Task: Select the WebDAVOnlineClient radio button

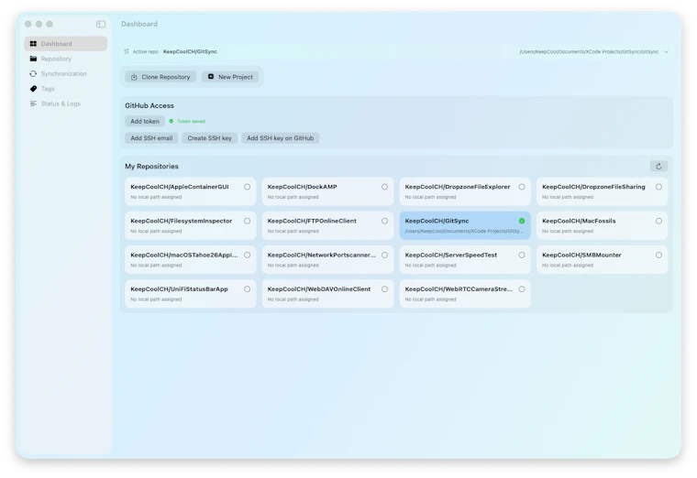Action: tap(384, 289)
